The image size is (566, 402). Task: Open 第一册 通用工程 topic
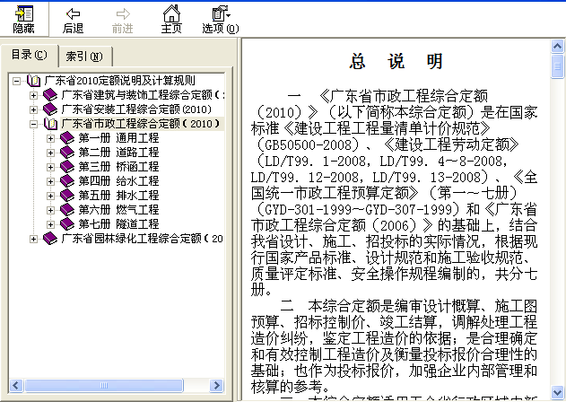[x=118, y=138]
